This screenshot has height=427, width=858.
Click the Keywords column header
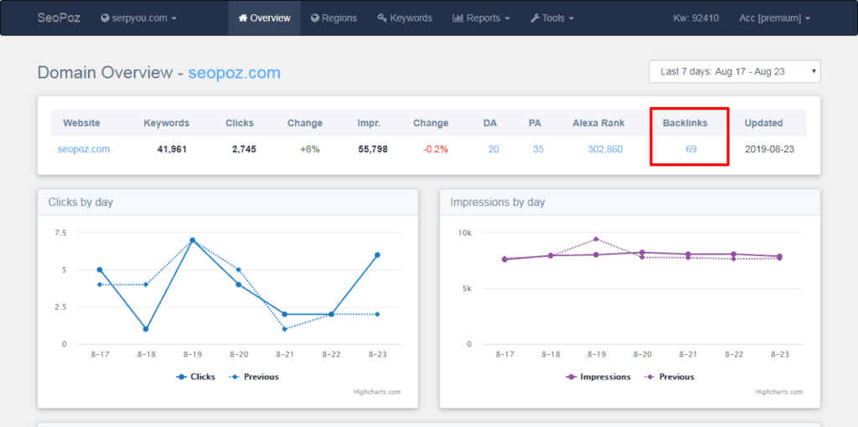click(167, 123)
